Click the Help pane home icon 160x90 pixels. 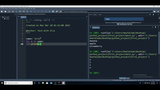click(x=150, y=14)
